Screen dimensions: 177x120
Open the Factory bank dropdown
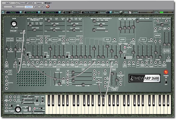(x=14, y=12)
